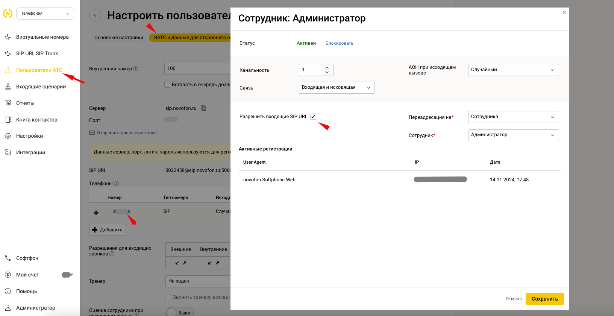
Task: Click the move handle in the SIP phone row
Action: click(96, 213)
